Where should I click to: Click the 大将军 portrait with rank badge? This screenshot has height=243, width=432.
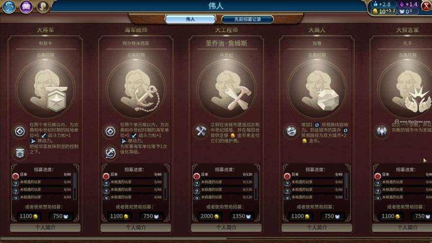(x=46, y=89)
